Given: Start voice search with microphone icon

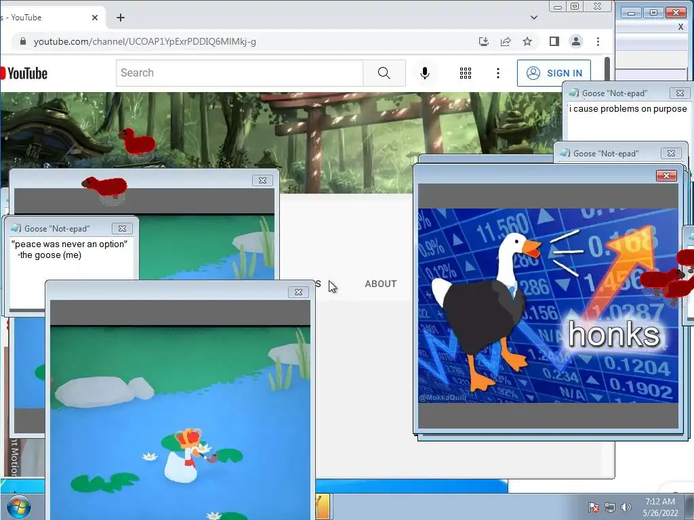Looking at the screenshot, I should point(424,73).
